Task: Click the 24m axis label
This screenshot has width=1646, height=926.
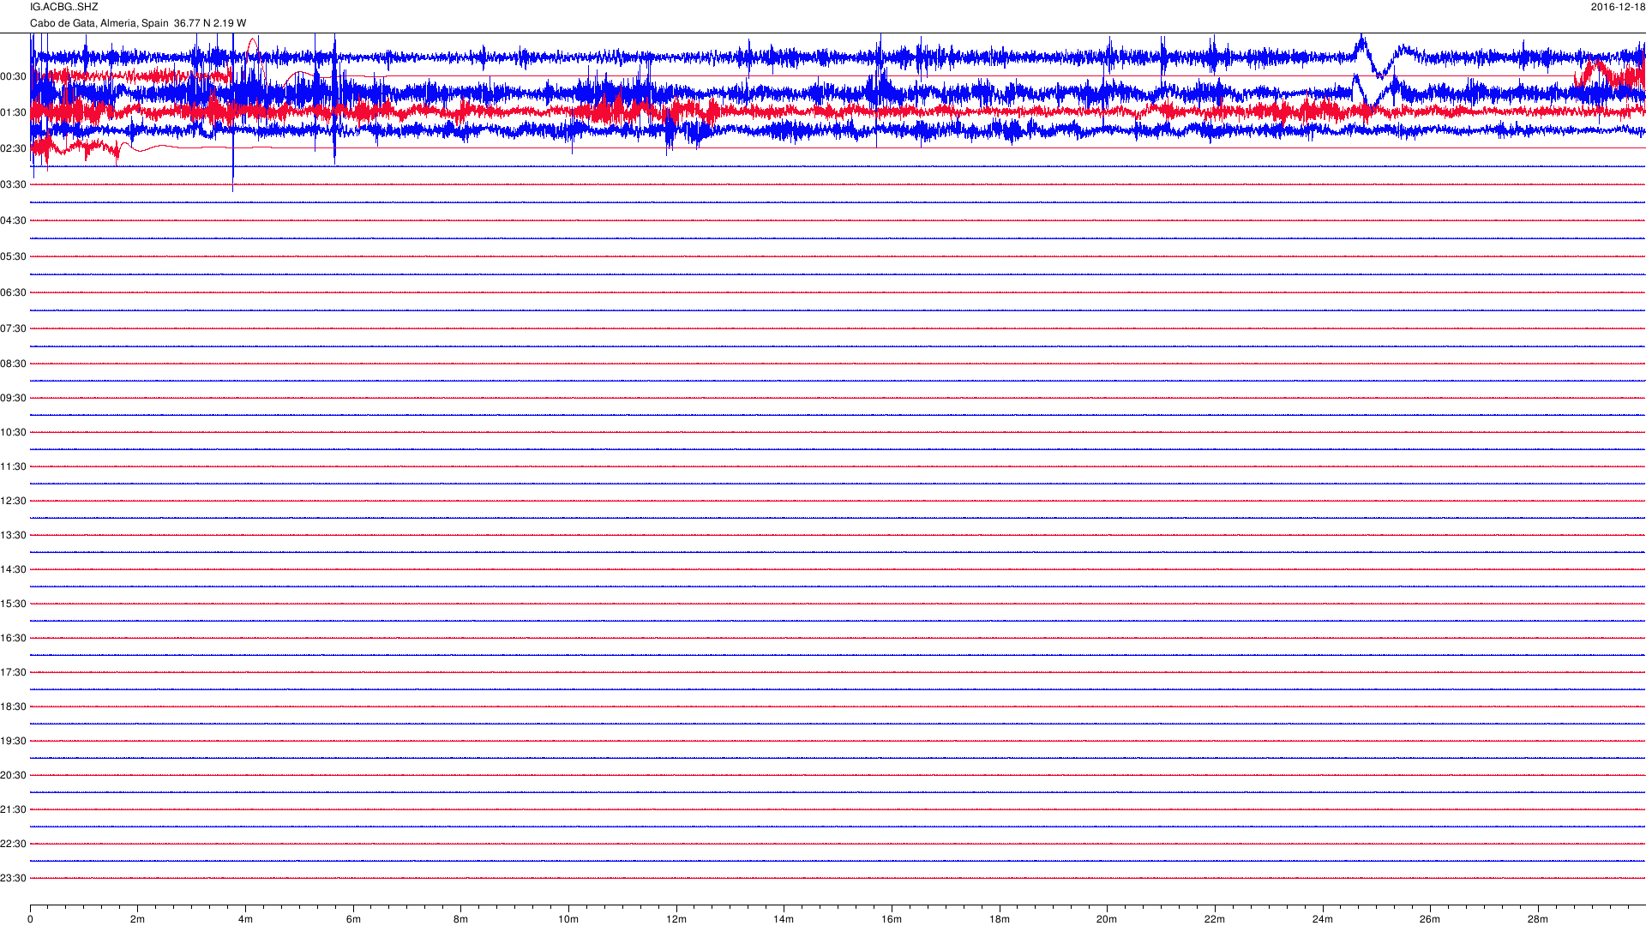Action: 1323,919
